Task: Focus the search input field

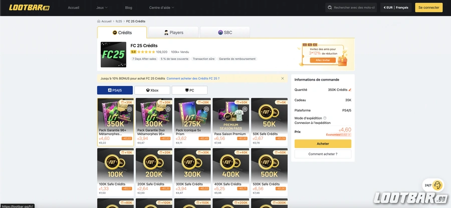Action: 354,7
